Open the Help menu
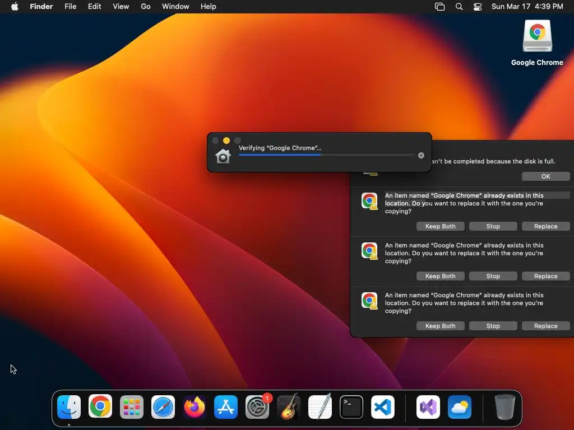This screenshot has width=574, height=430. (x=209, y=7)
